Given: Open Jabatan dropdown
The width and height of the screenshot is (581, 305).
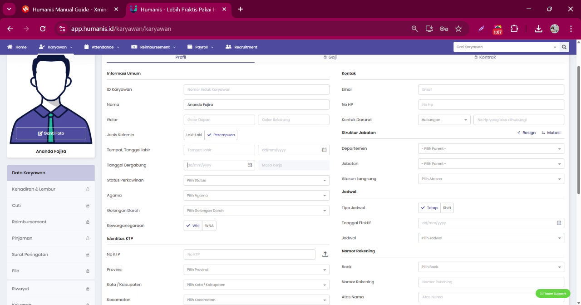Looking at the screenshot, I should click(x=491, y=163).
